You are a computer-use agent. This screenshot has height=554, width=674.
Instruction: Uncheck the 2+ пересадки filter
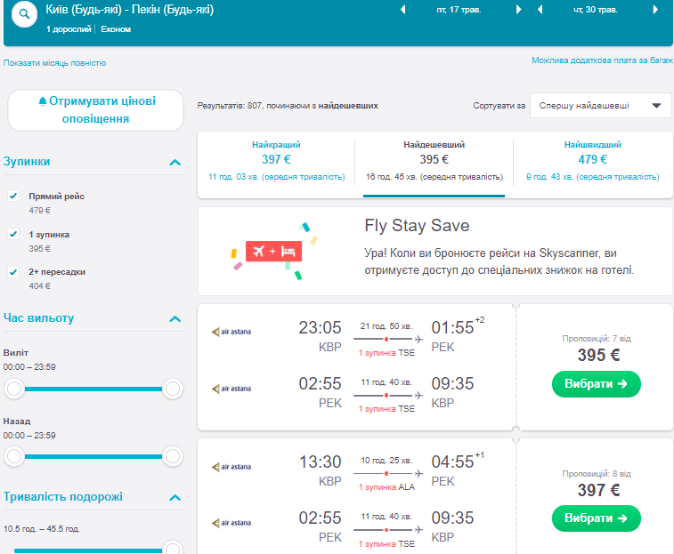click(x=12, y=271)
